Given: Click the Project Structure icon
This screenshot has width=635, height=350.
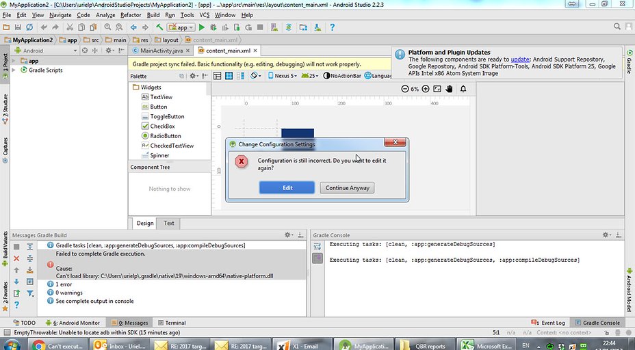Looking at the screenshot, I should coord(303,27).
